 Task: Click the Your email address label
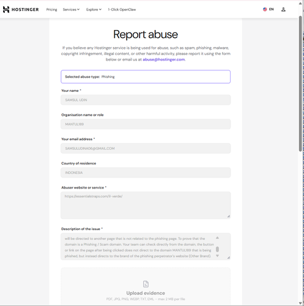(78, 139)
